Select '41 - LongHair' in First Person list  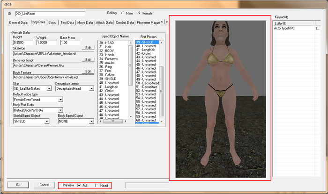coord(146,50)
